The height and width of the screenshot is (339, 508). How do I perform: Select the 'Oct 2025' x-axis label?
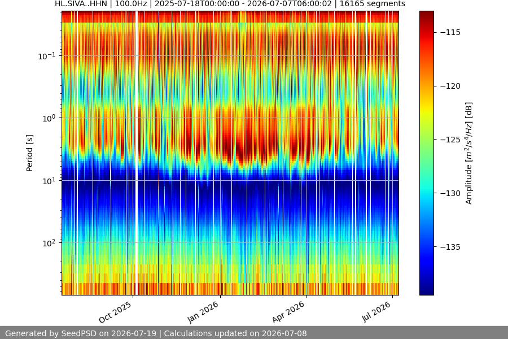coord(115,312)
